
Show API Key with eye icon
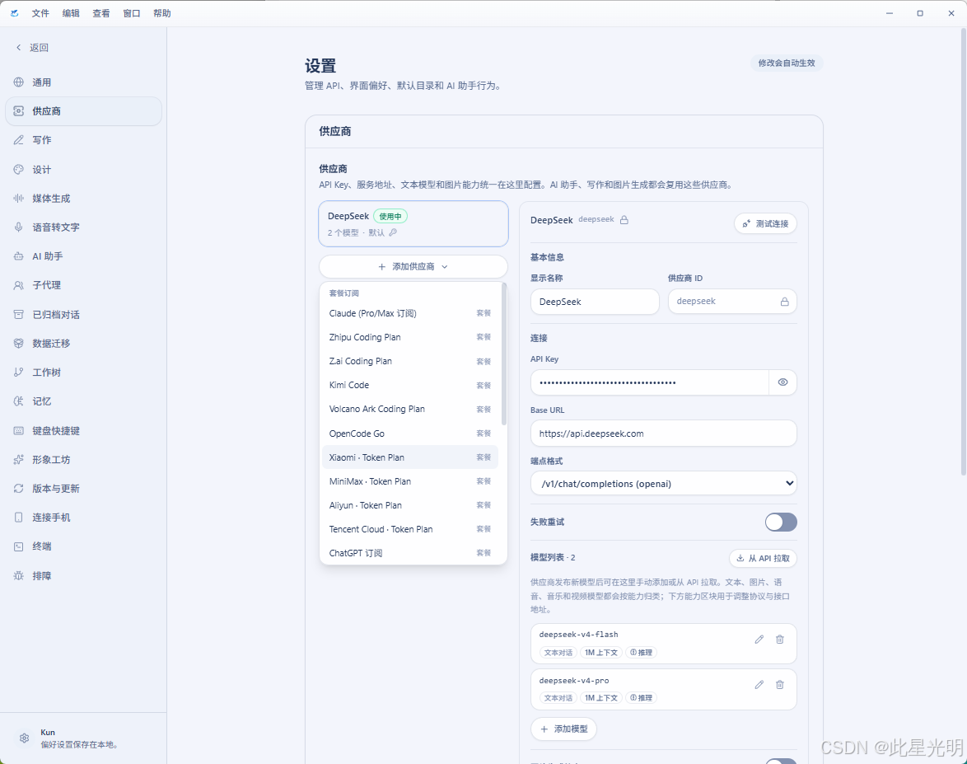tap(782, 382)
